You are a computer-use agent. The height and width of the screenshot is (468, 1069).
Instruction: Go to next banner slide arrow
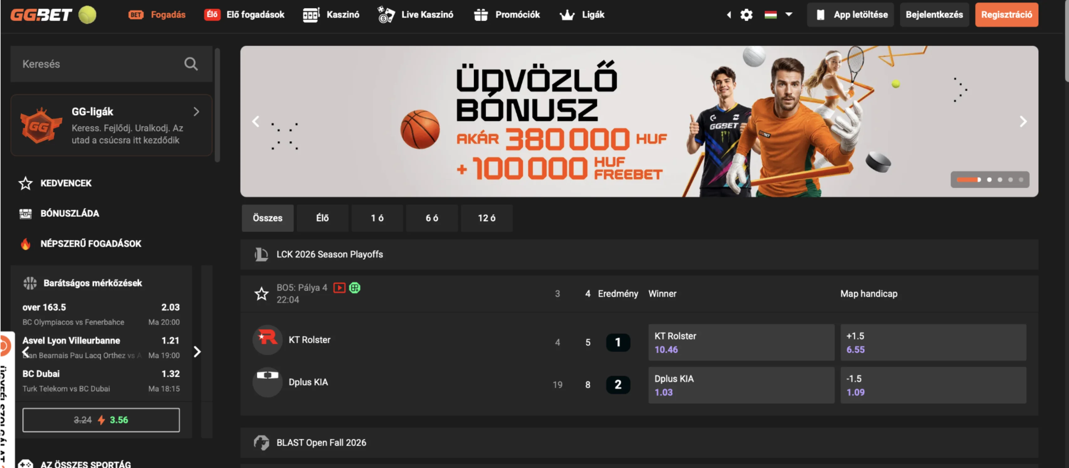click(1023, 121)
